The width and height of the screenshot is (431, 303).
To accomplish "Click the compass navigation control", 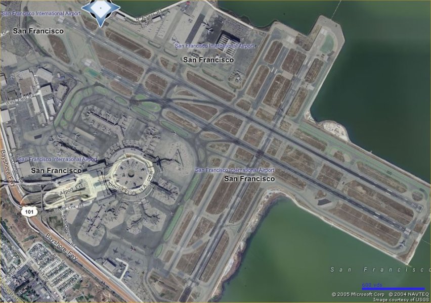I will pyautogui.click(x=101, y=12).
